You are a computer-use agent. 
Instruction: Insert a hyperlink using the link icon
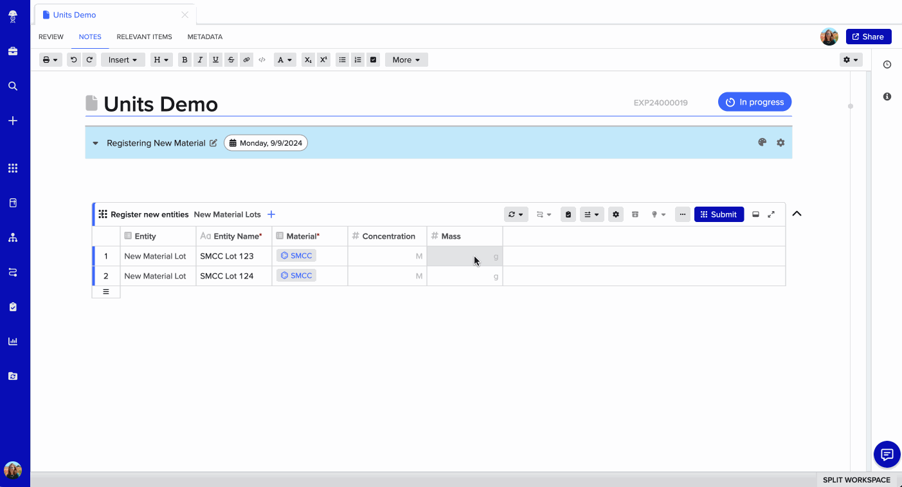pyautogui.click(x=246, y=60)
